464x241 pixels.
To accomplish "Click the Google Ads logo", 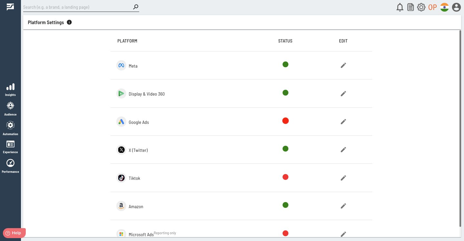I will click(x=121, y=122).
